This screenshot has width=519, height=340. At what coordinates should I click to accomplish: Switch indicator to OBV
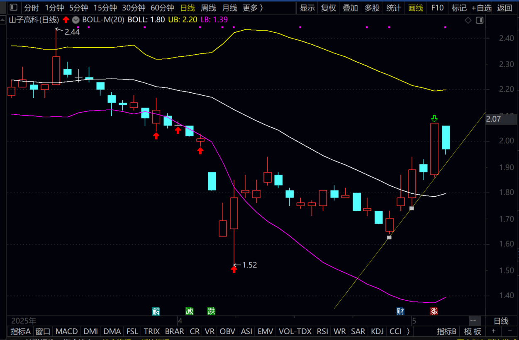228,331
